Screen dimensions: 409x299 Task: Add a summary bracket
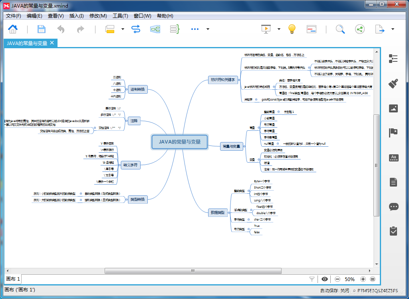coord(175,29)
